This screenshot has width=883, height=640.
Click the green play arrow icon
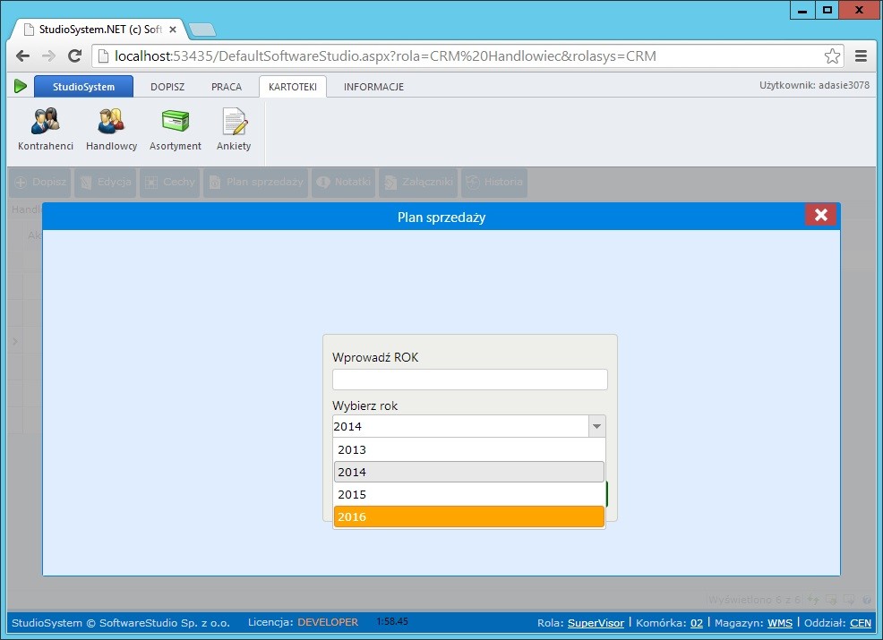tap(21, 87)
